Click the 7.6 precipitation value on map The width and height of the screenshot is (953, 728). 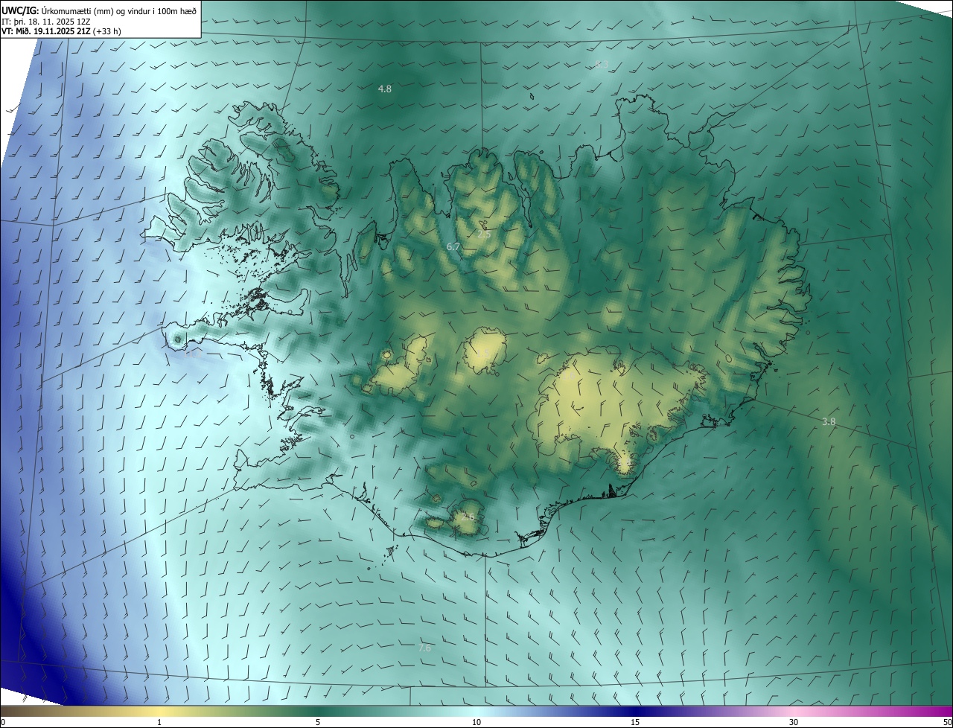pyautogui.click(x=424, y=648)
